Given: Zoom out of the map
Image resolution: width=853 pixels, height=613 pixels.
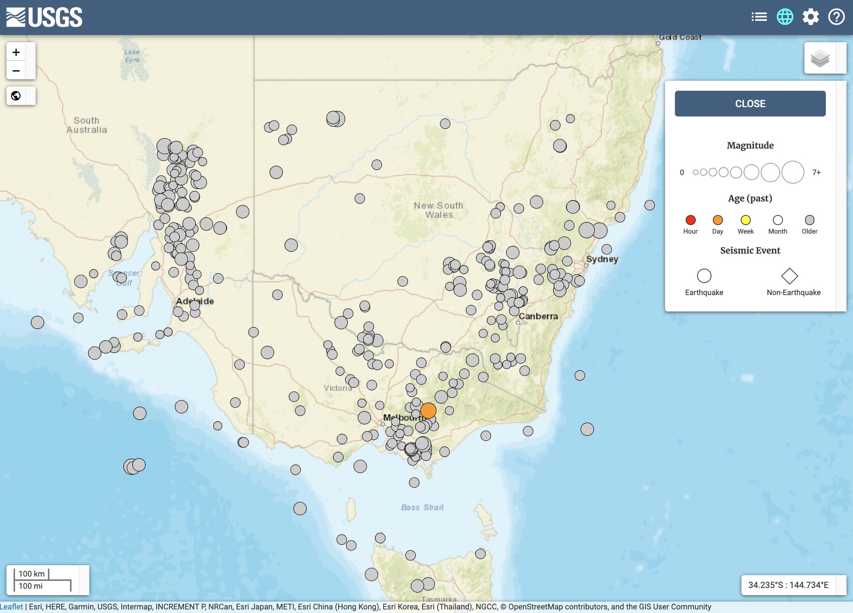Looking at the screenshot, I should point(16,71).
